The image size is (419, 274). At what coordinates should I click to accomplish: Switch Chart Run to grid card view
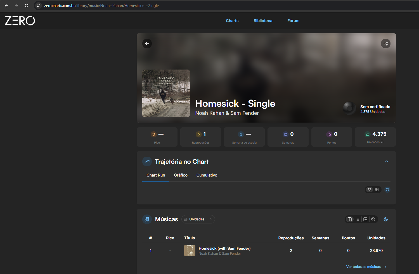370,190
